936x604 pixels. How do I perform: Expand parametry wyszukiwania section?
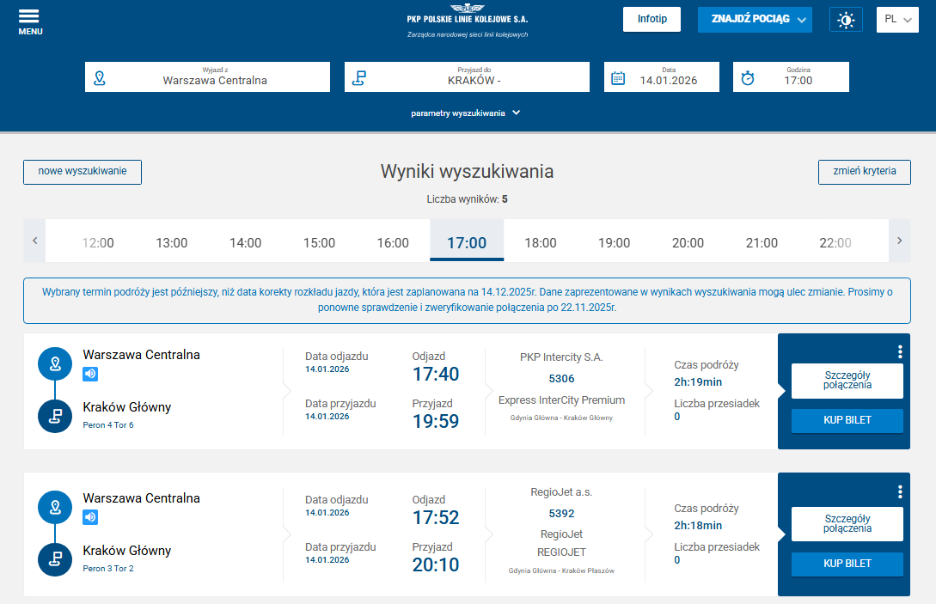pos(466,113)
